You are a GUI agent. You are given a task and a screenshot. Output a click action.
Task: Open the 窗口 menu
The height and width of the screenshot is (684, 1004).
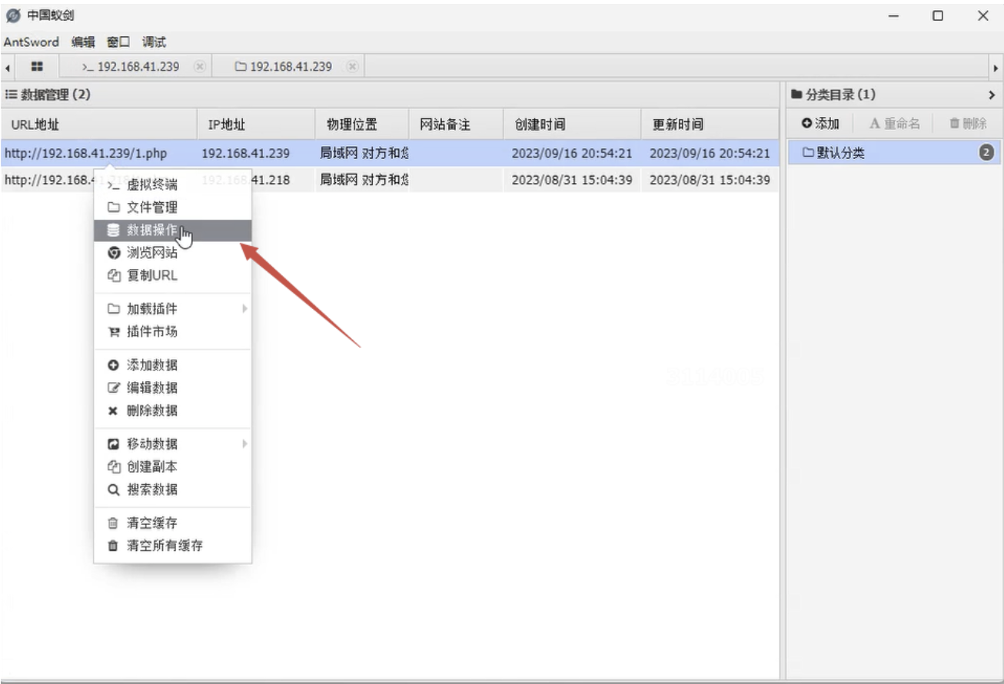coord(118,42)
